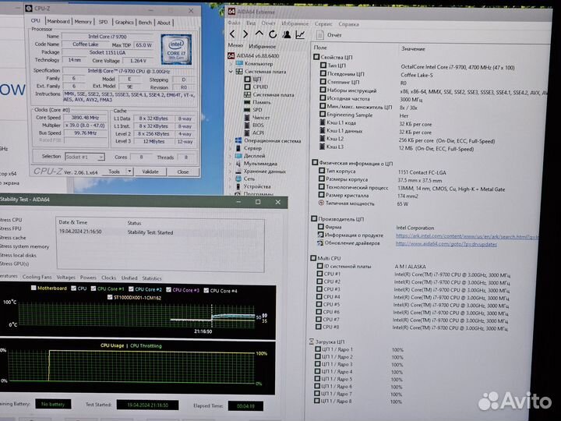Click the Intel Core i7 logo in CPU-Z
561x421 pixels.
coord(176,49)
